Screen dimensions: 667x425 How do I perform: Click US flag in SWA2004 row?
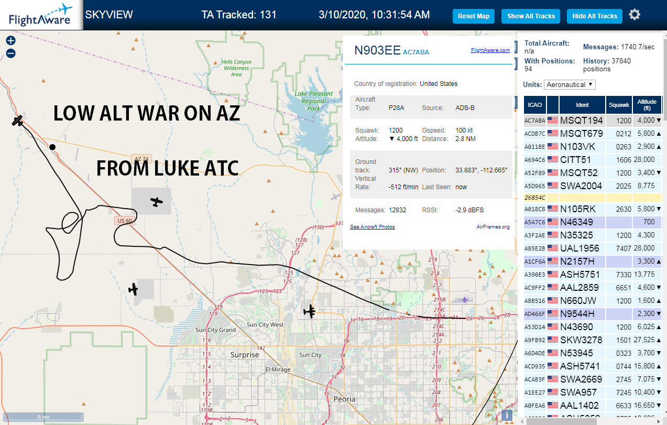pyautogui.click(x=552, y=186)
